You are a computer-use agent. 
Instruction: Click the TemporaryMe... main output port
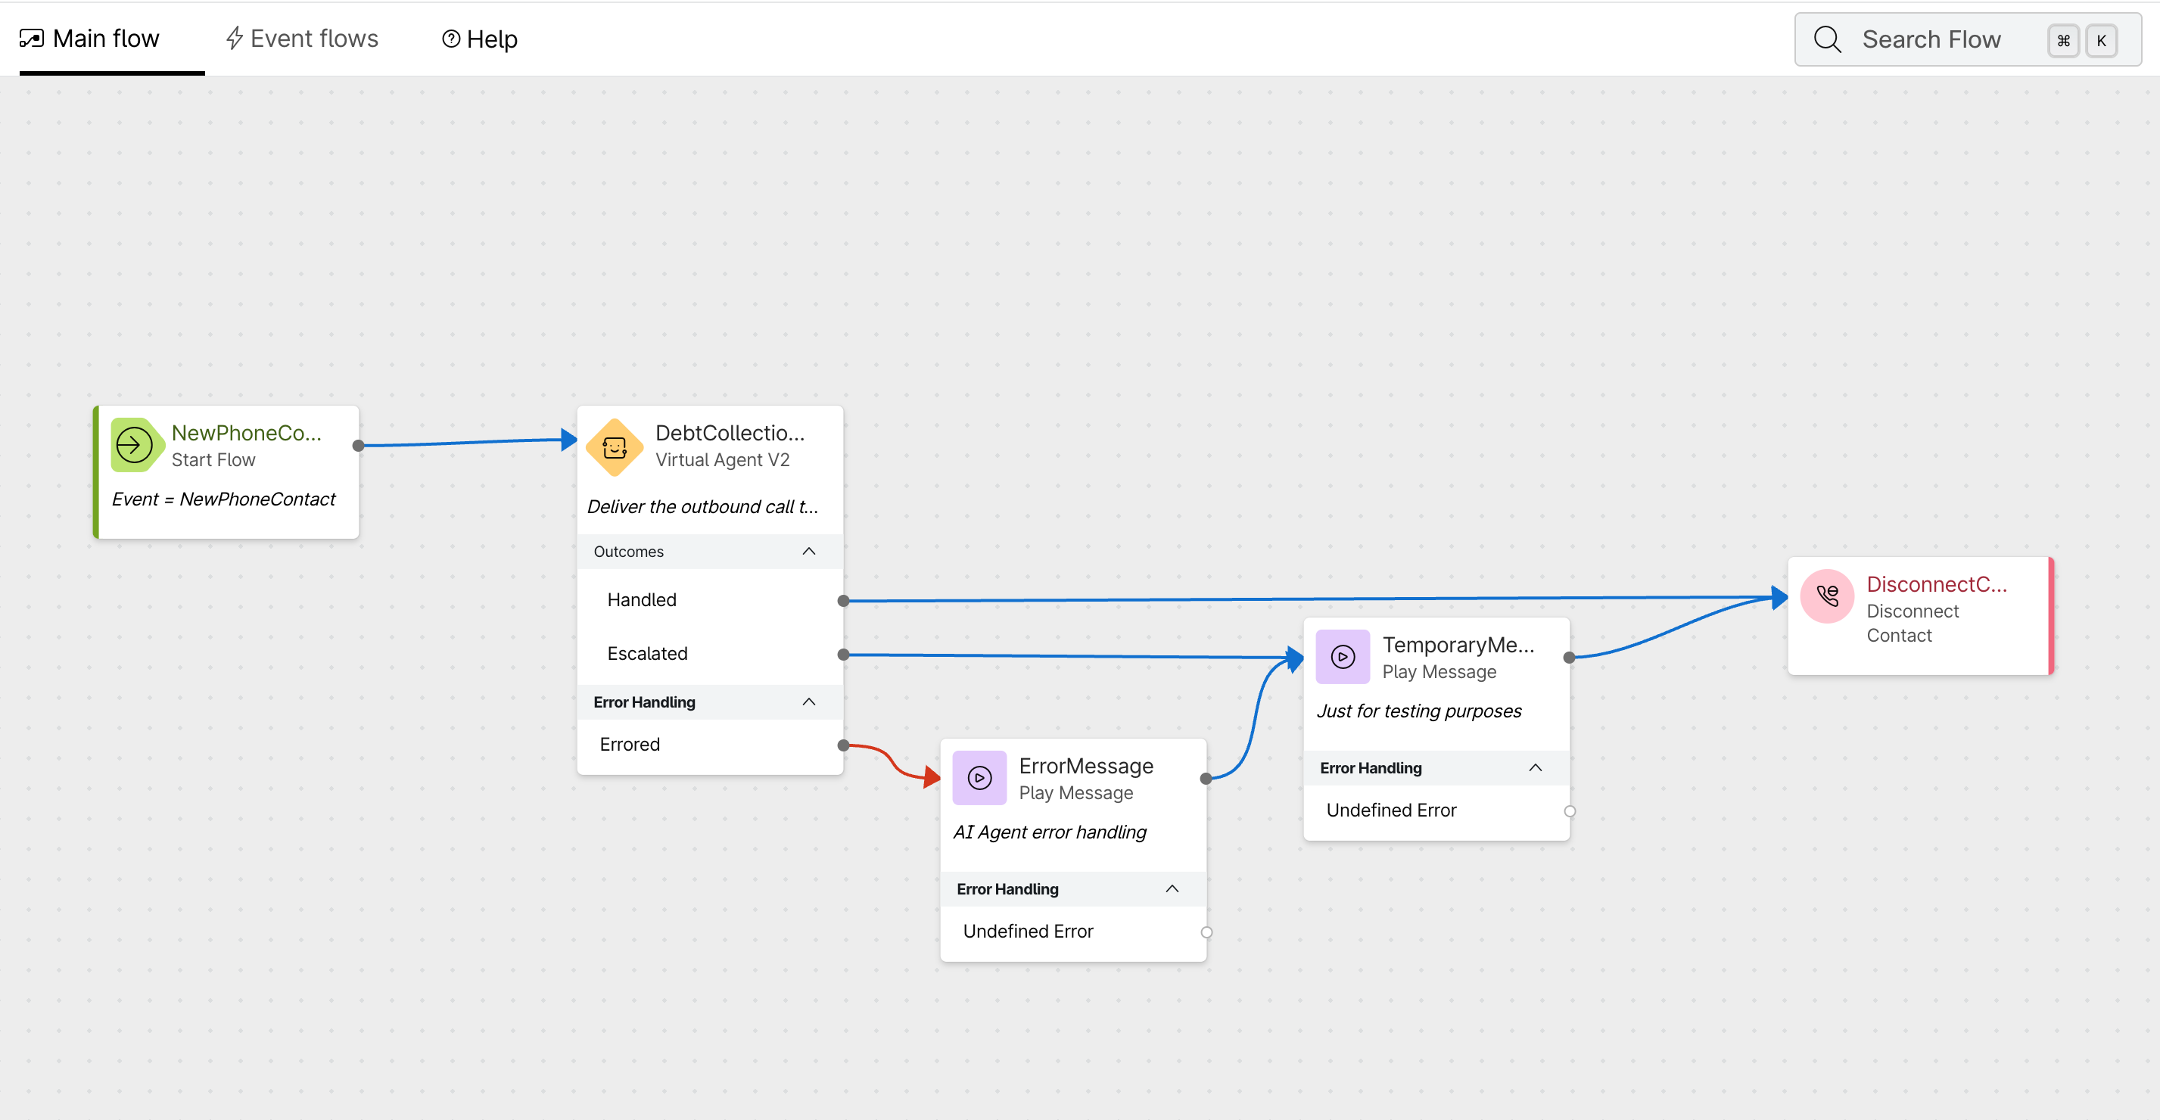pos(1569,658)
